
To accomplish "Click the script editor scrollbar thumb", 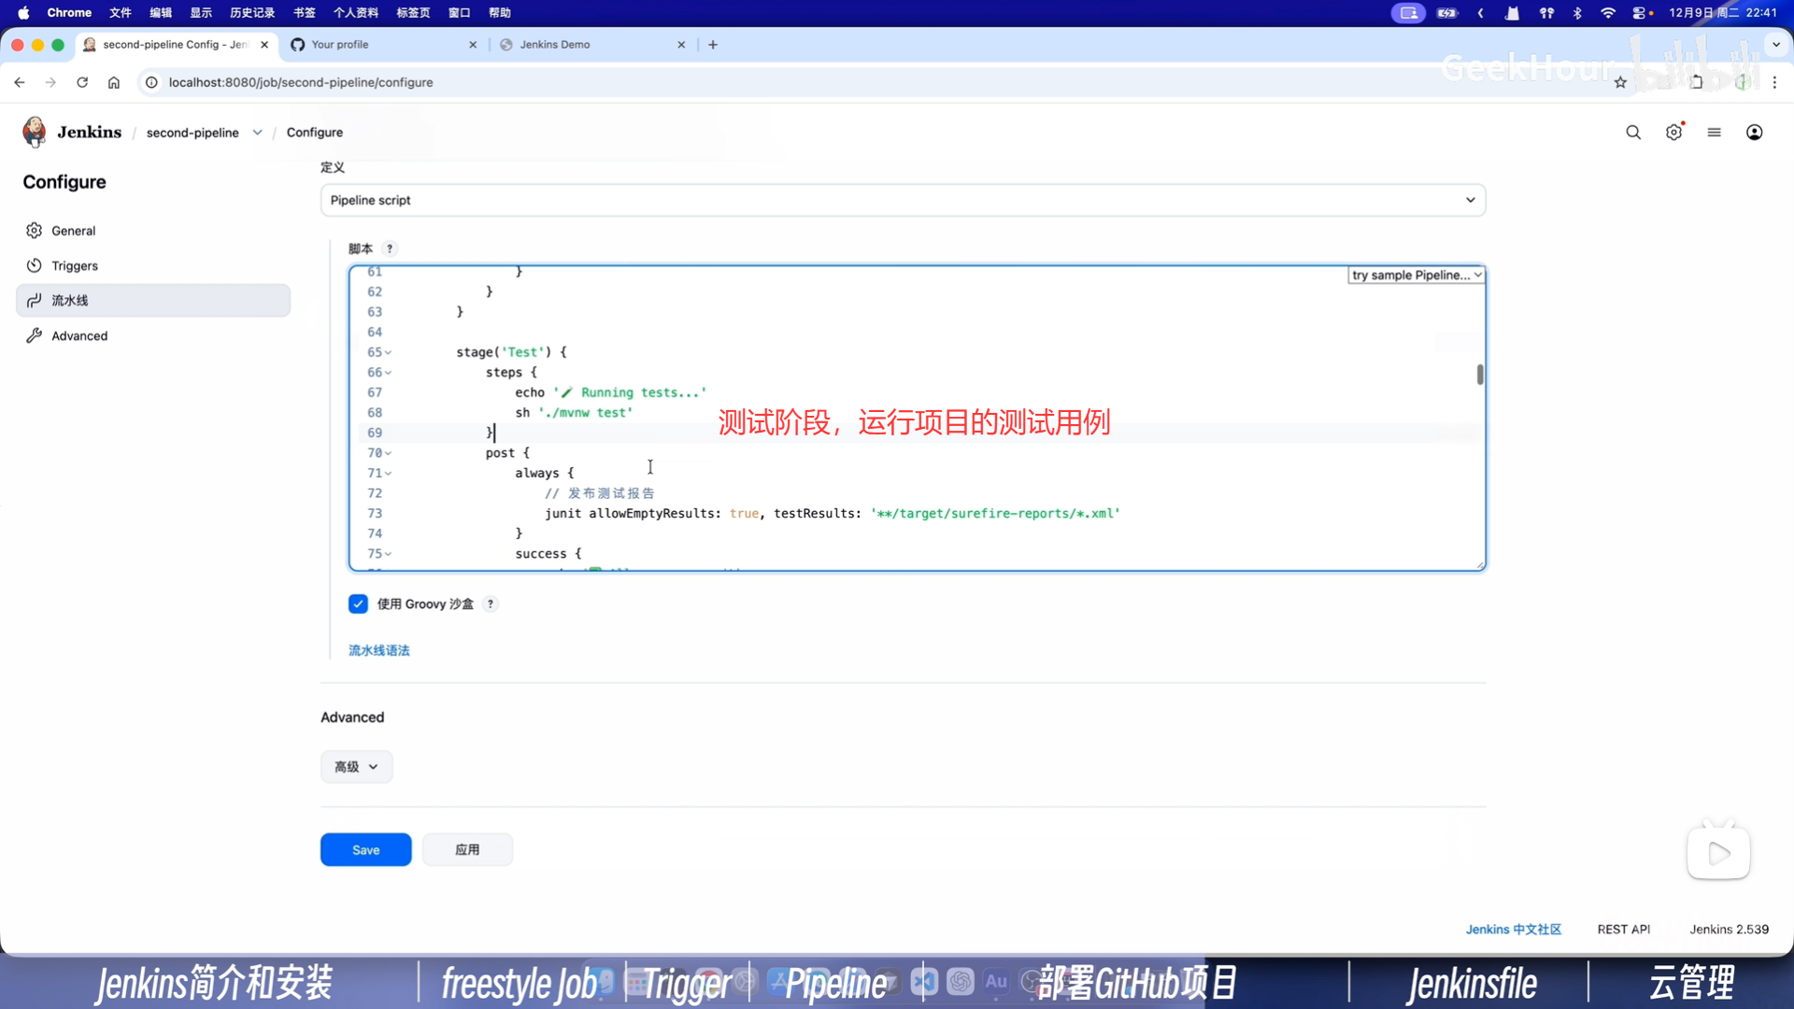I will (x=1480, y=375).
